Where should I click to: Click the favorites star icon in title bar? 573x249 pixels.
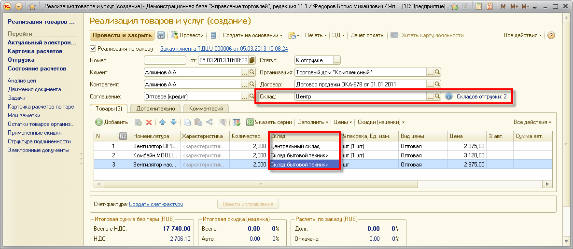point(32,7)
